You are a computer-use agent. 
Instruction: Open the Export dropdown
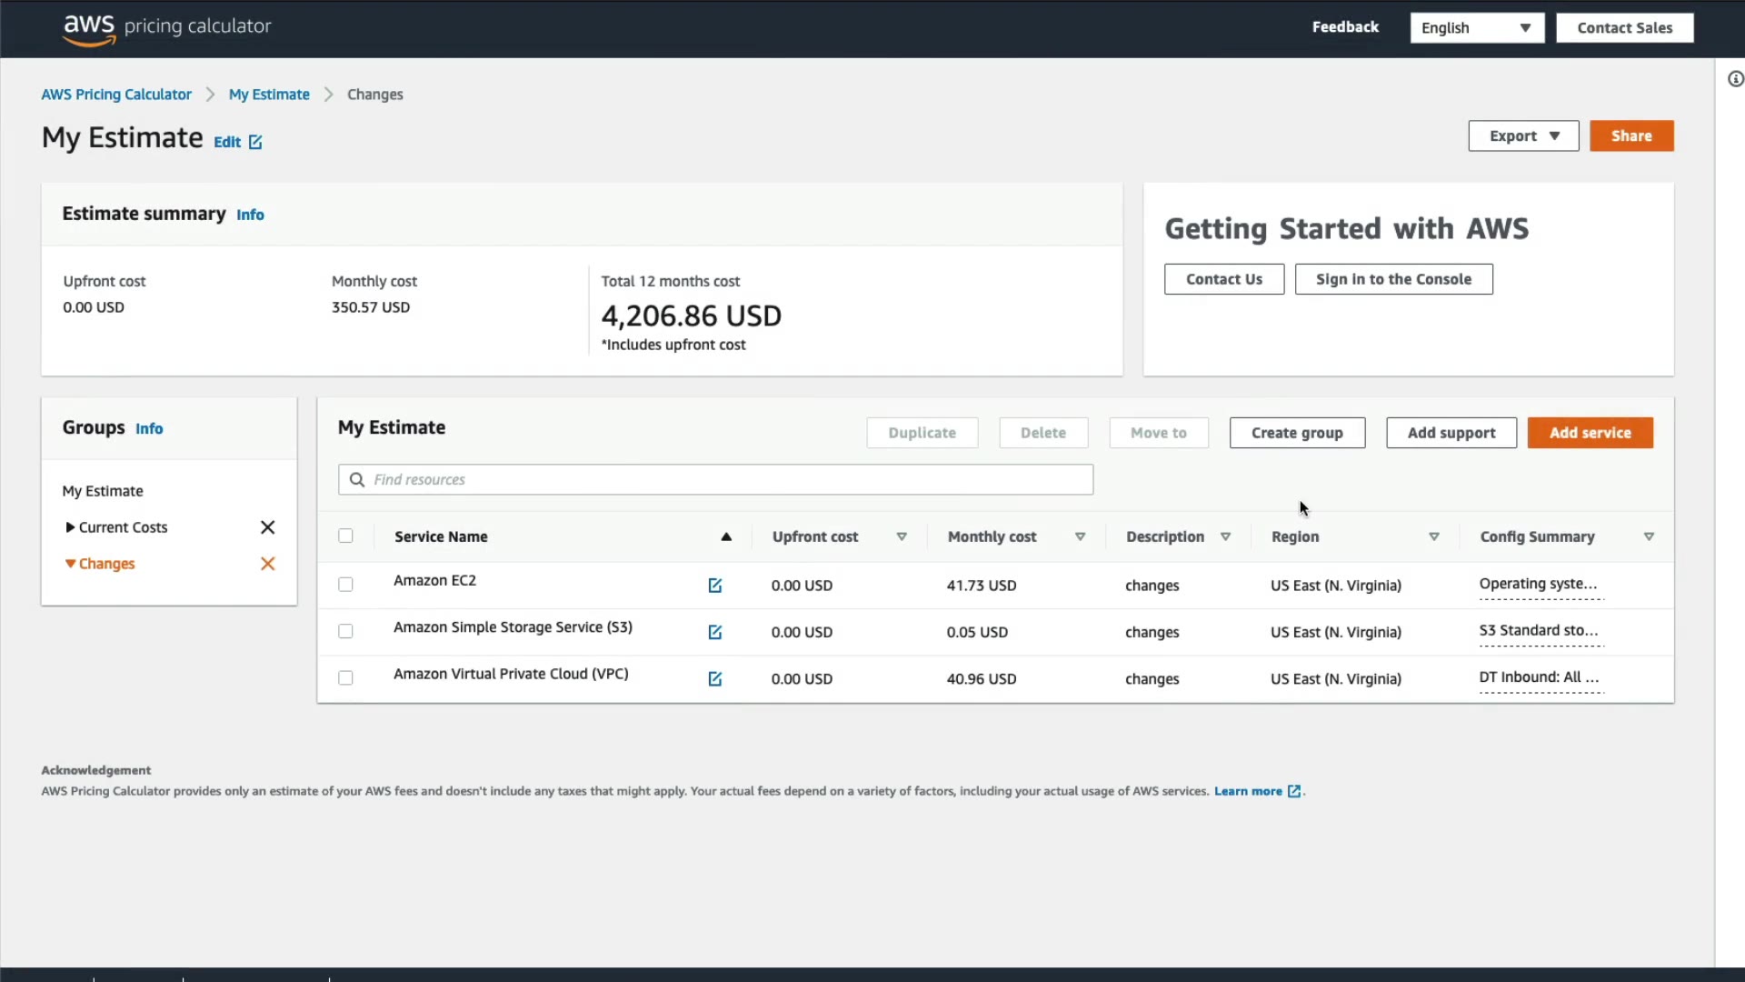click(1523, 135)
